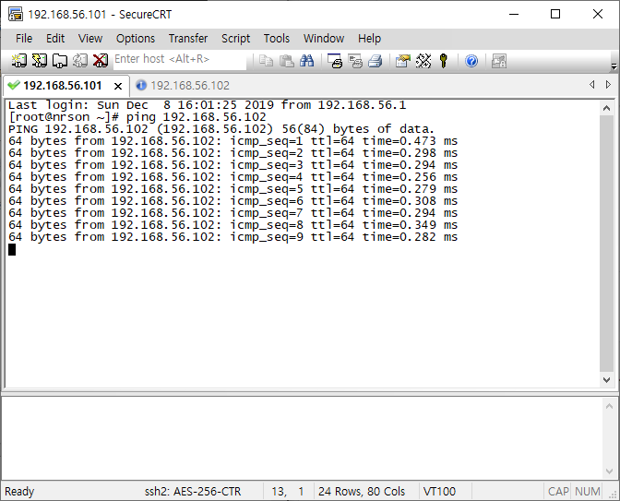The width and height of the screenshot is (620, 501).
Task: Click lower pane scrollbar down arrow
Action: point(609,471)
